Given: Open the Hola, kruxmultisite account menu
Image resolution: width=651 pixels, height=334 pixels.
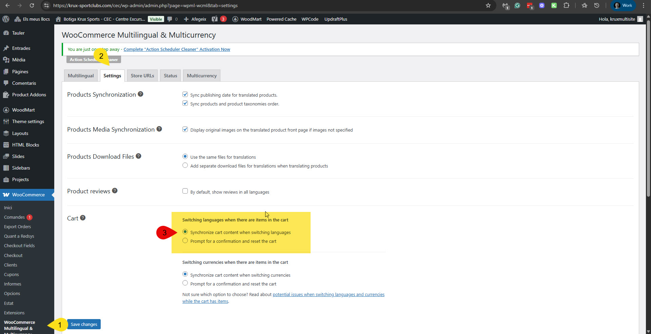Looking at the screenshot, I should [x=620, y=19].
